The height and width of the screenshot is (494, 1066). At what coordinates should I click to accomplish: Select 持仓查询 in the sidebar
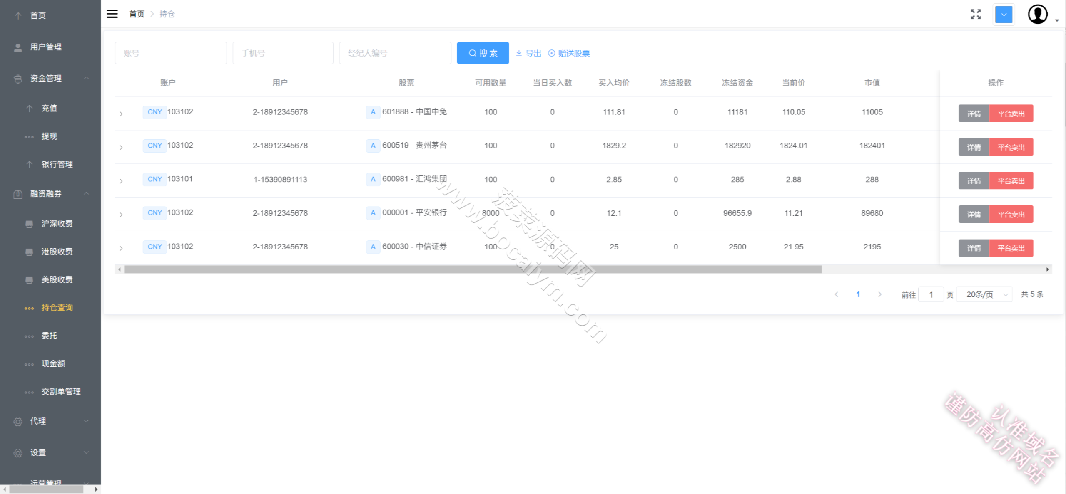pos(50,308)
